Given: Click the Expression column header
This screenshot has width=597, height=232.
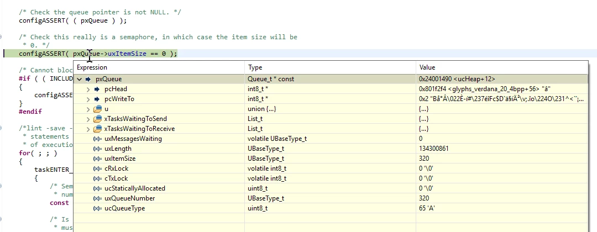Looking at the screenshot, I should [159, 67].
